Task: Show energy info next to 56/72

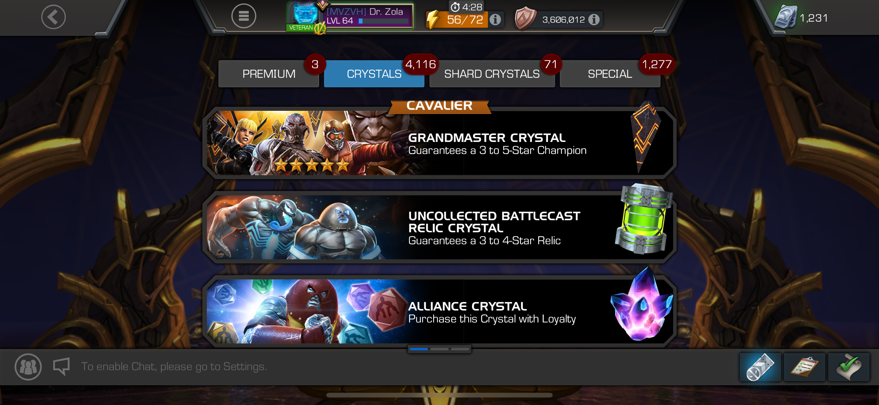Action: (x=495, y=20)
